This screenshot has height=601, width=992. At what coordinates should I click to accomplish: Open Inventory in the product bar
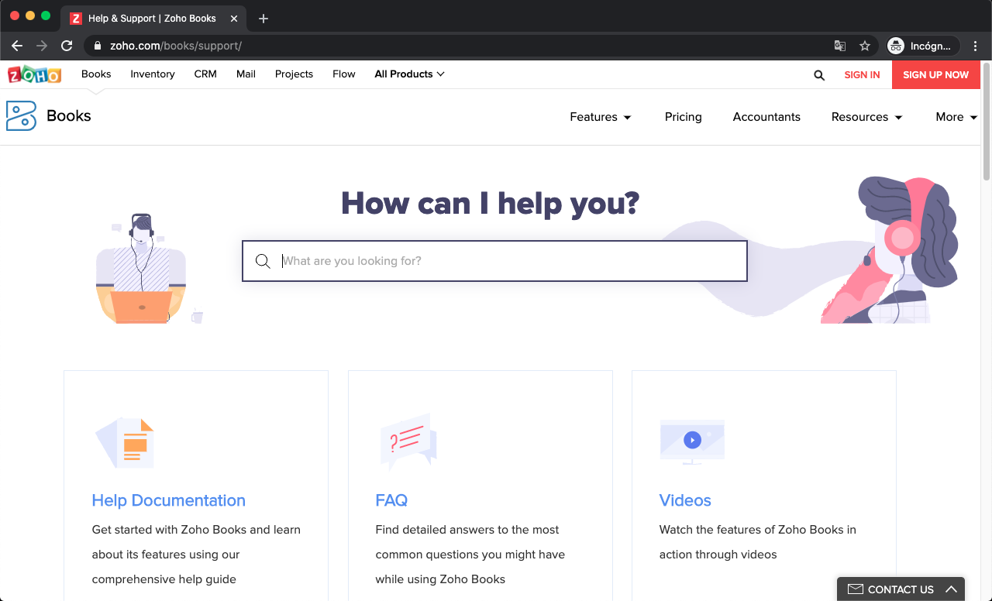tap(153, 74)
